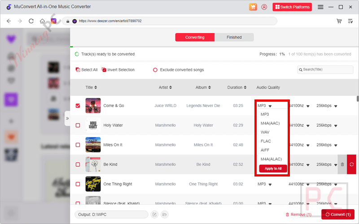Start Convert (1) button
359x224 pixels.
(x=338, y=215)
